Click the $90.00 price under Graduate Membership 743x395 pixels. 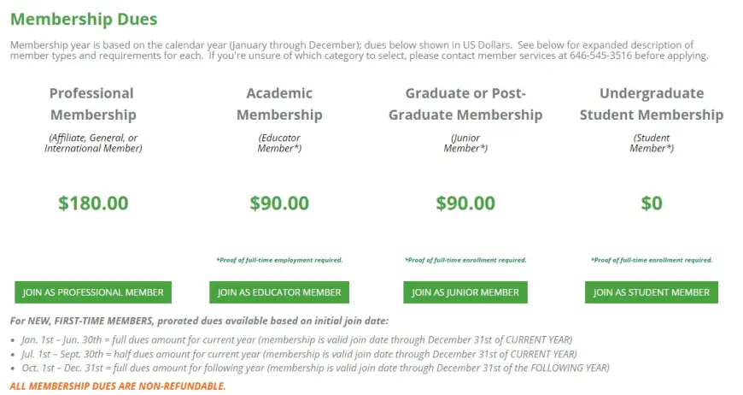coord(465,203)
